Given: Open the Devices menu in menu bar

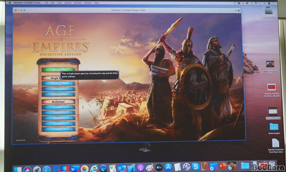Looking at the screenshot, I should (78, 3).
